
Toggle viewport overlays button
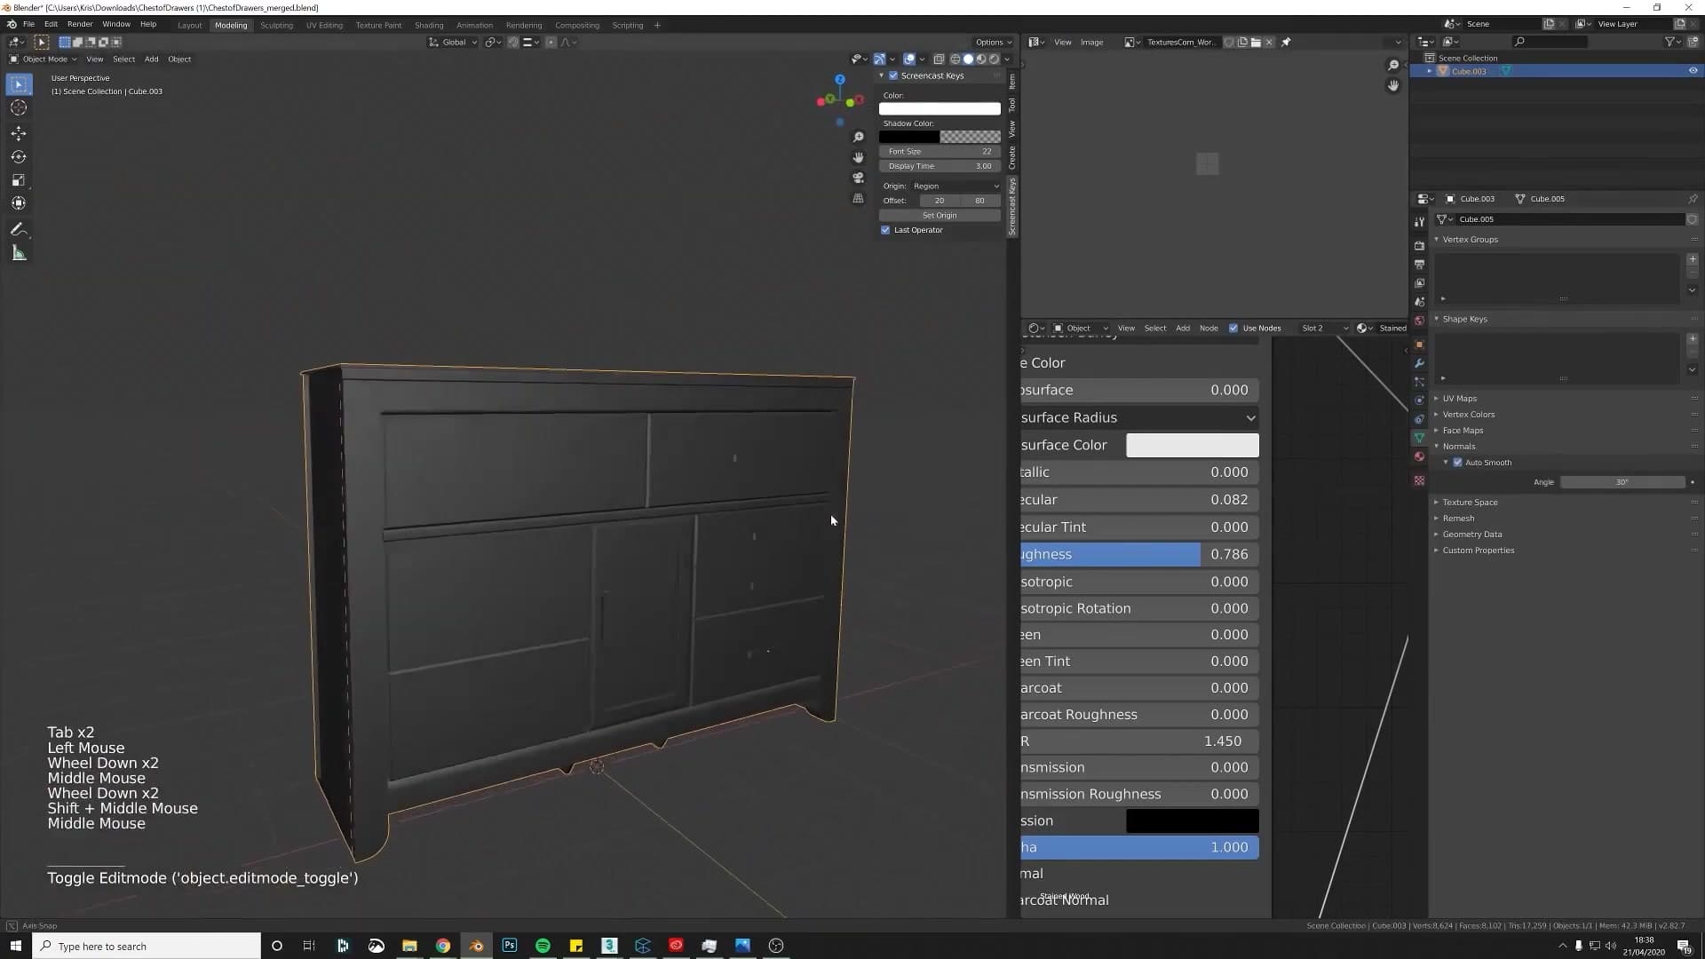909,59
